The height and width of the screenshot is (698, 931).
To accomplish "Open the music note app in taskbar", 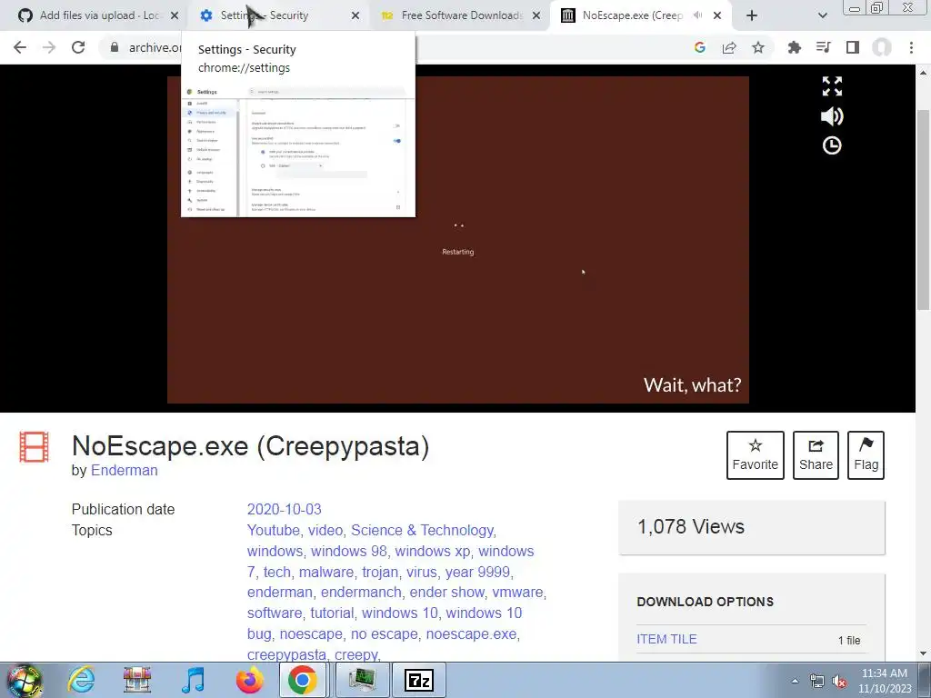I will pos(194,680).
